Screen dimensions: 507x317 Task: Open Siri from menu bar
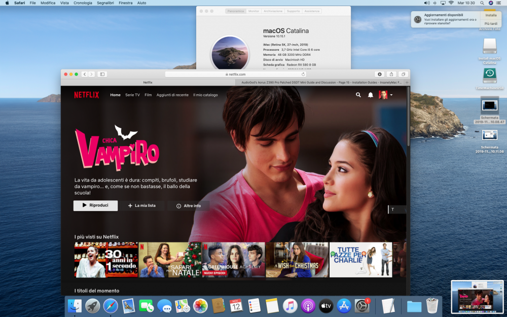pos(491,3)
